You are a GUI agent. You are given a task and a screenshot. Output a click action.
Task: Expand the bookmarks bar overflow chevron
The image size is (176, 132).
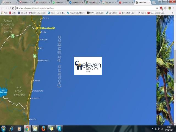point(172,13)
